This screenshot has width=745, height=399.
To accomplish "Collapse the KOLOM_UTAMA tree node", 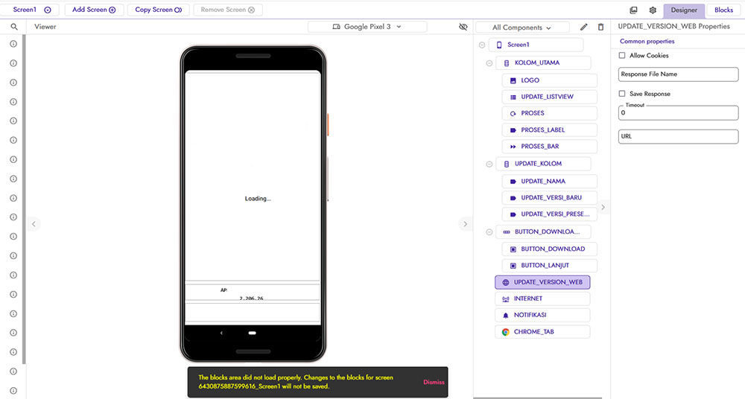I will click(x=489, y=63).
